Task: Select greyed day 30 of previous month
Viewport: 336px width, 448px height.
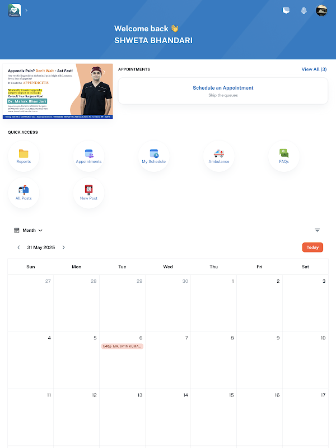Action: click(168, 303)
